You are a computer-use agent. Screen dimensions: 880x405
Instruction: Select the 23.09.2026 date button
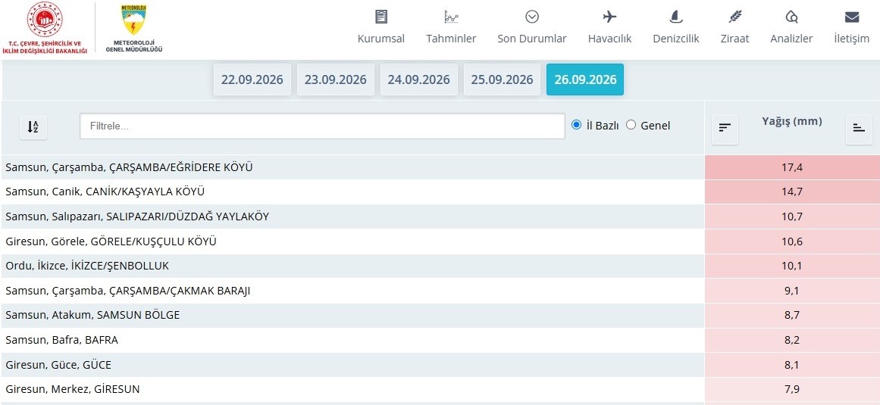click(336, 79)
